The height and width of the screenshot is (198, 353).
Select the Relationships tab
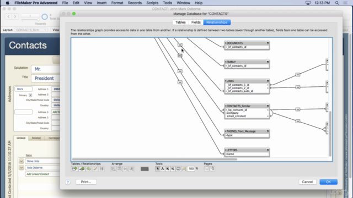coord(217,22)
